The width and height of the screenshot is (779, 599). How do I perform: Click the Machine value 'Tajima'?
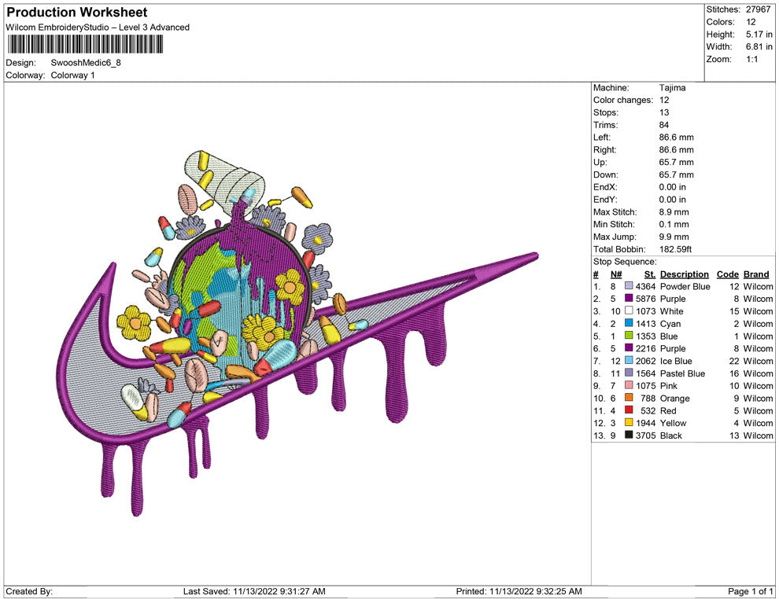pyautogui.click(x=672, y=87)
